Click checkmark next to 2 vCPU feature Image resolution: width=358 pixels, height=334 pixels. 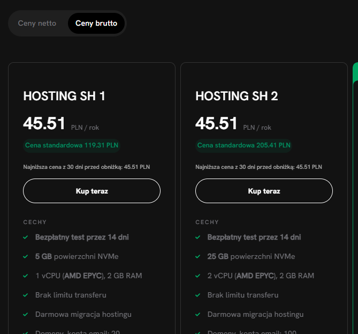pyautogui.click(x=198, y=276)
